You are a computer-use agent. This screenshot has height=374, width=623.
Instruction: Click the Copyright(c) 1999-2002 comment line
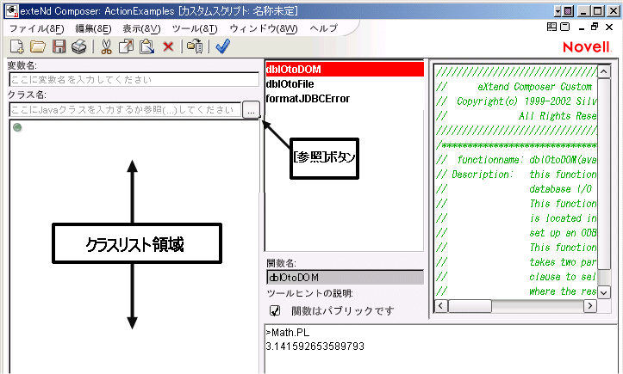click(x=516, y=101)
